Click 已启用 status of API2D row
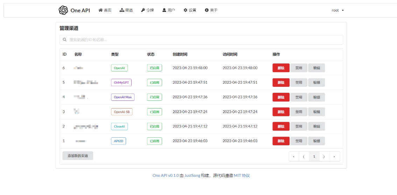This screenshot has height=195, width=397. 154,141
